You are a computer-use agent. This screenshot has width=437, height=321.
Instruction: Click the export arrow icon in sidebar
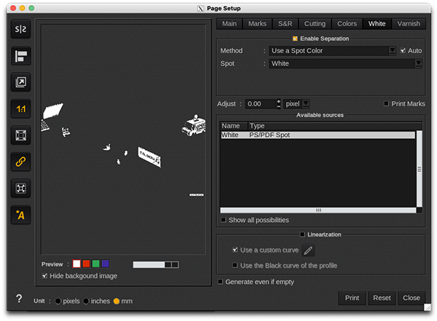(20, 83)
